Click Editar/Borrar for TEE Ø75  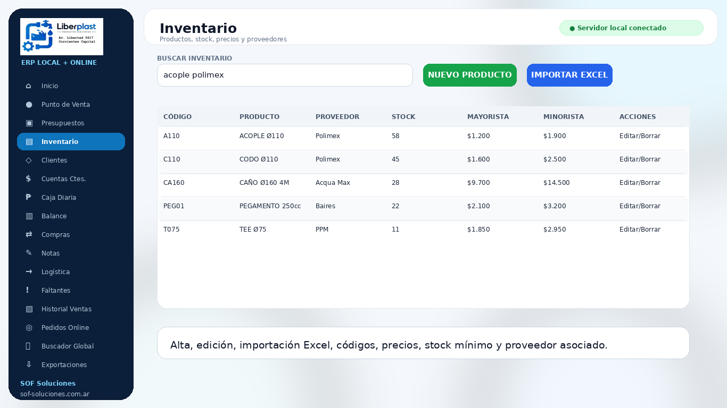[x=640, y=229]
